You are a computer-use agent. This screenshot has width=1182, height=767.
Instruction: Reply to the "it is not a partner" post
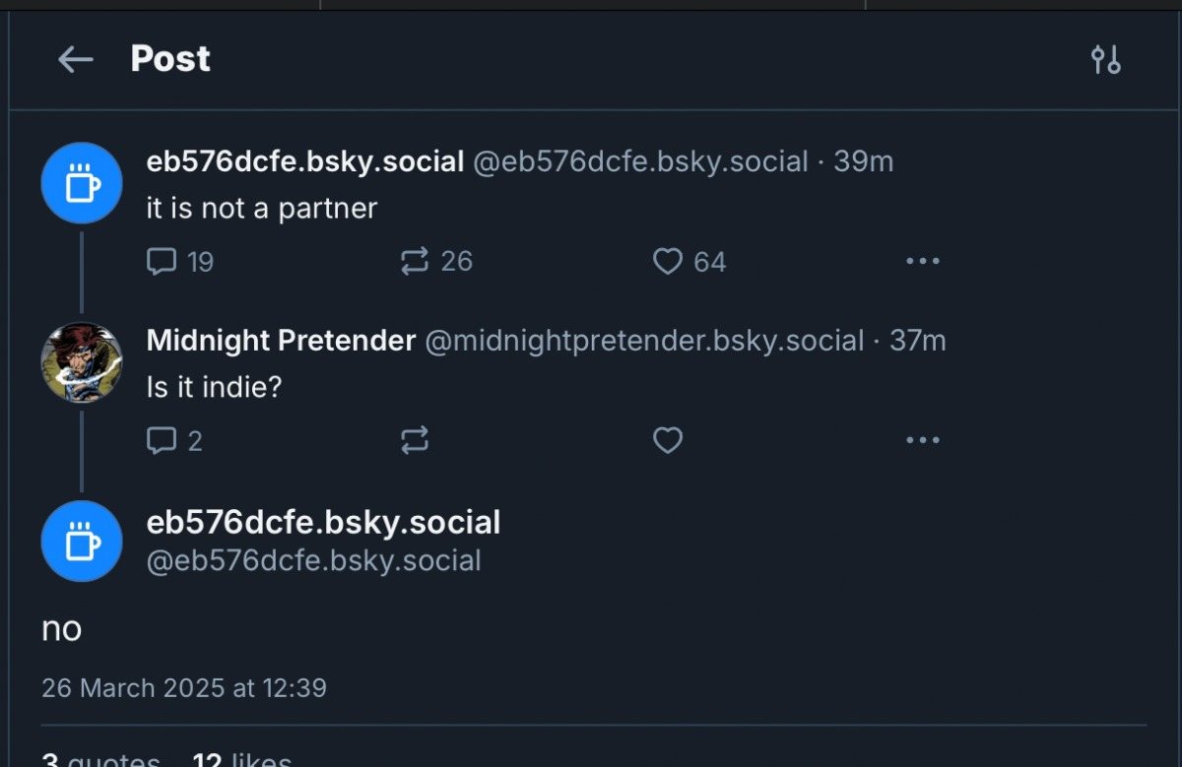(x=162, y=262)
